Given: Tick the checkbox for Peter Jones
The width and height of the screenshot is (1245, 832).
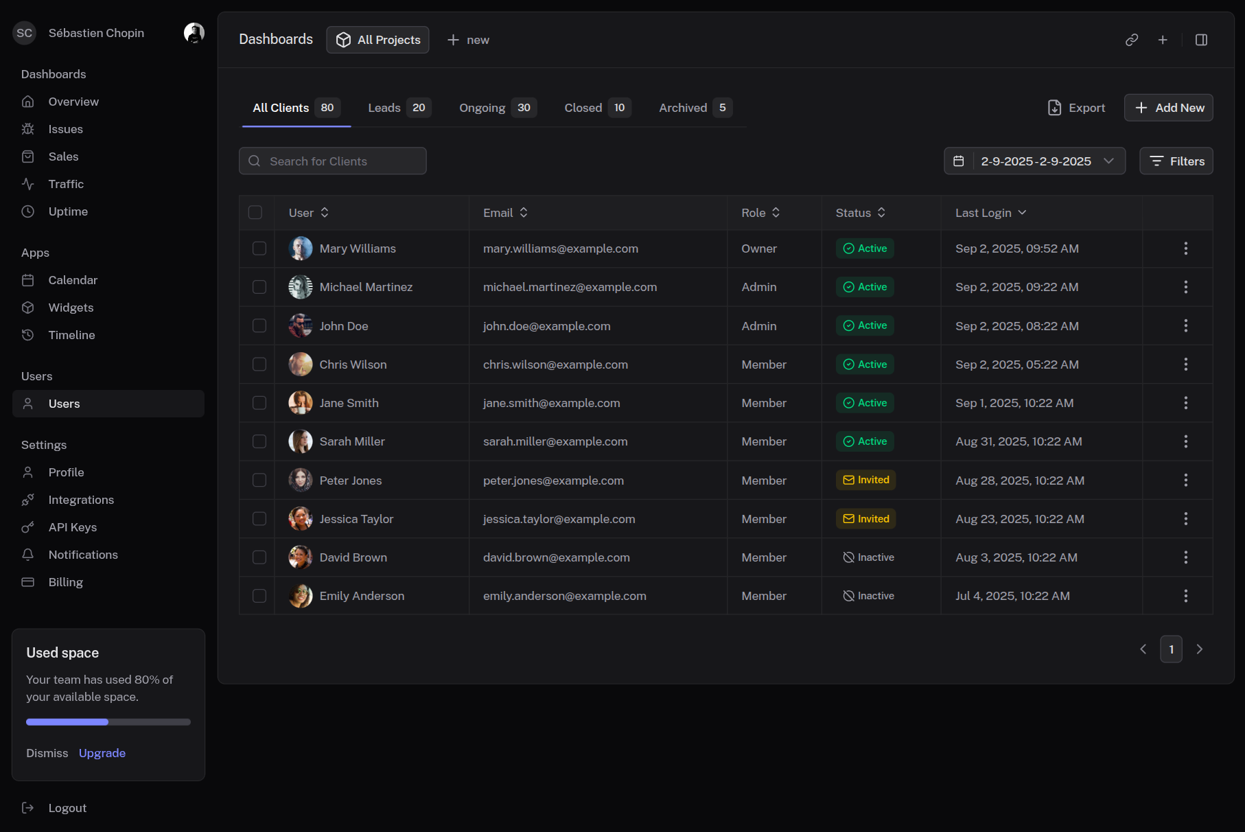Looking at the screenshot, I should click(259, 481).
